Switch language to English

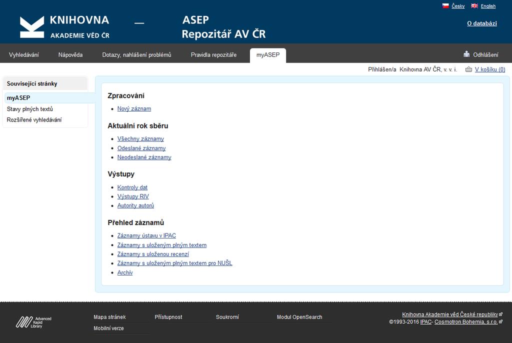(x=488, y=6)
